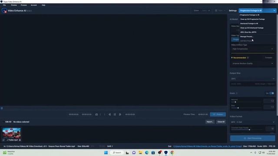This screenshot has height=156, width=278.
Task: Open the Task View taskbar icon
Action: click(127, 153)
